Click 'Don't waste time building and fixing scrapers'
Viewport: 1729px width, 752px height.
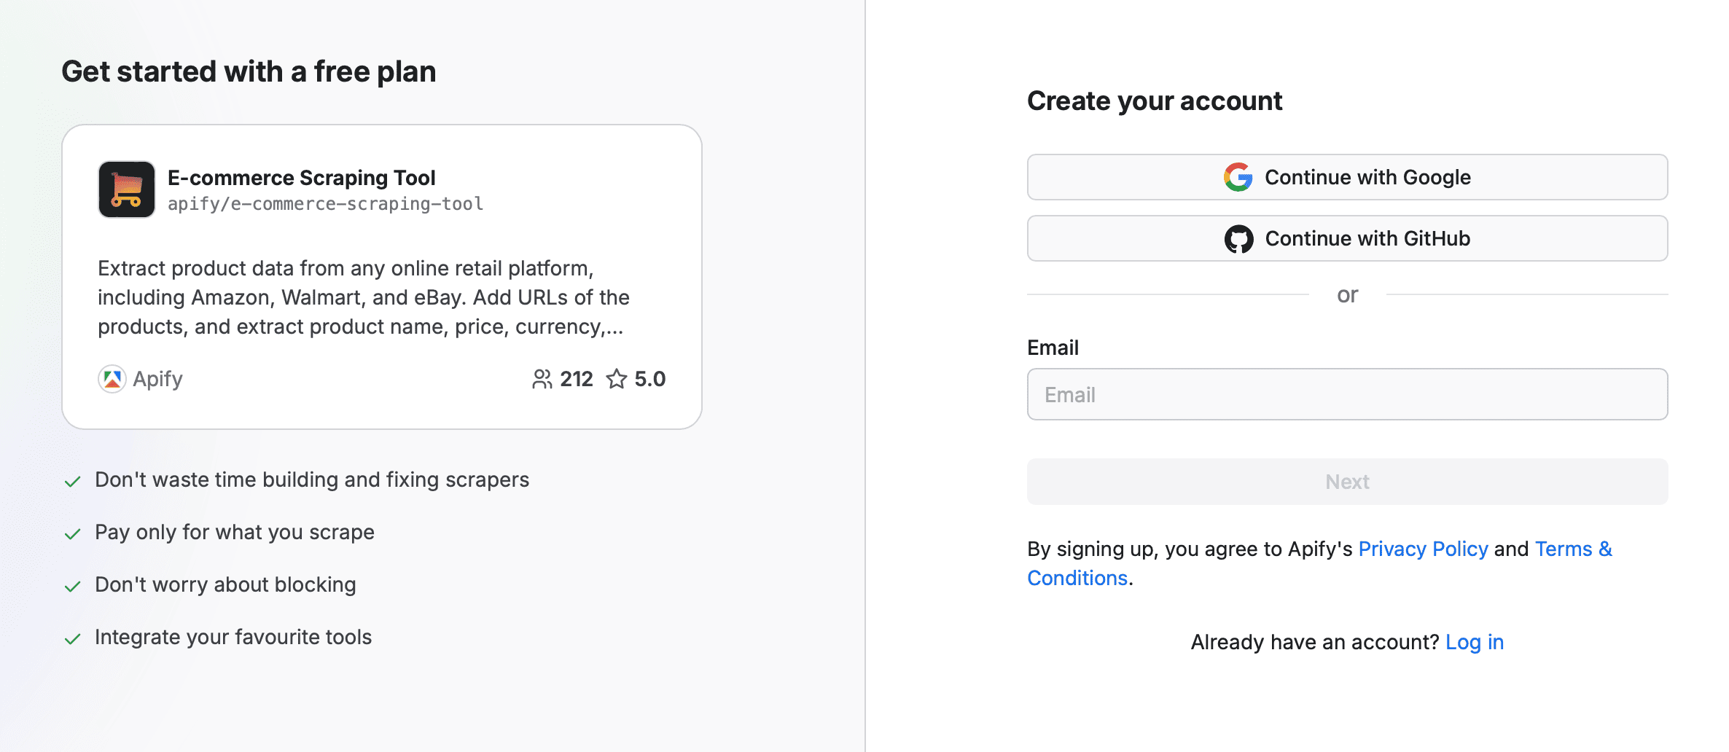tap(312, 479)
